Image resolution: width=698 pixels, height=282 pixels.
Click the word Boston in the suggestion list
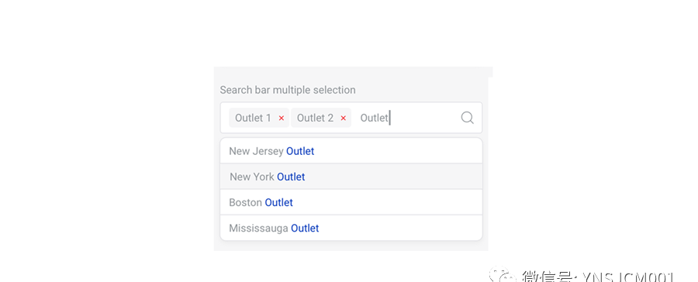coord(245,202)
